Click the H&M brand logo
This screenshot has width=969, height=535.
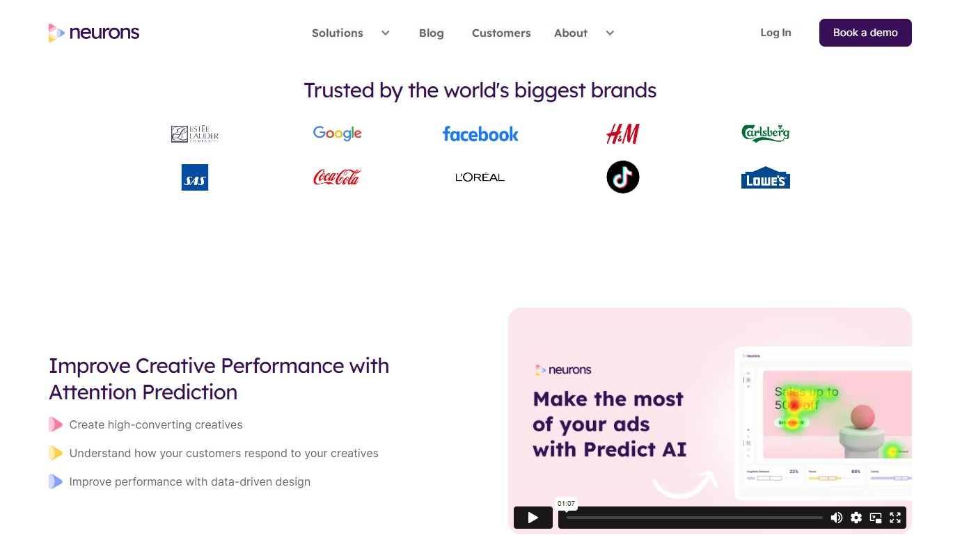623,134
